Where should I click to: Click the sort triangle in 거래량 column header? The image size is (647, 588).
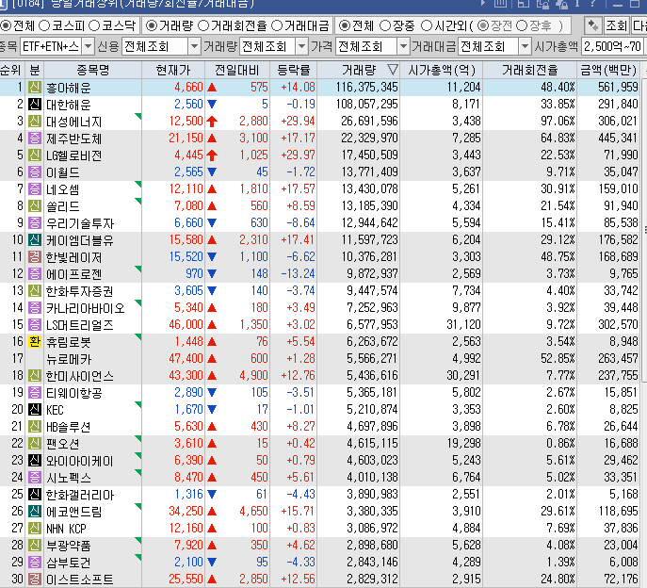(393, 70)
